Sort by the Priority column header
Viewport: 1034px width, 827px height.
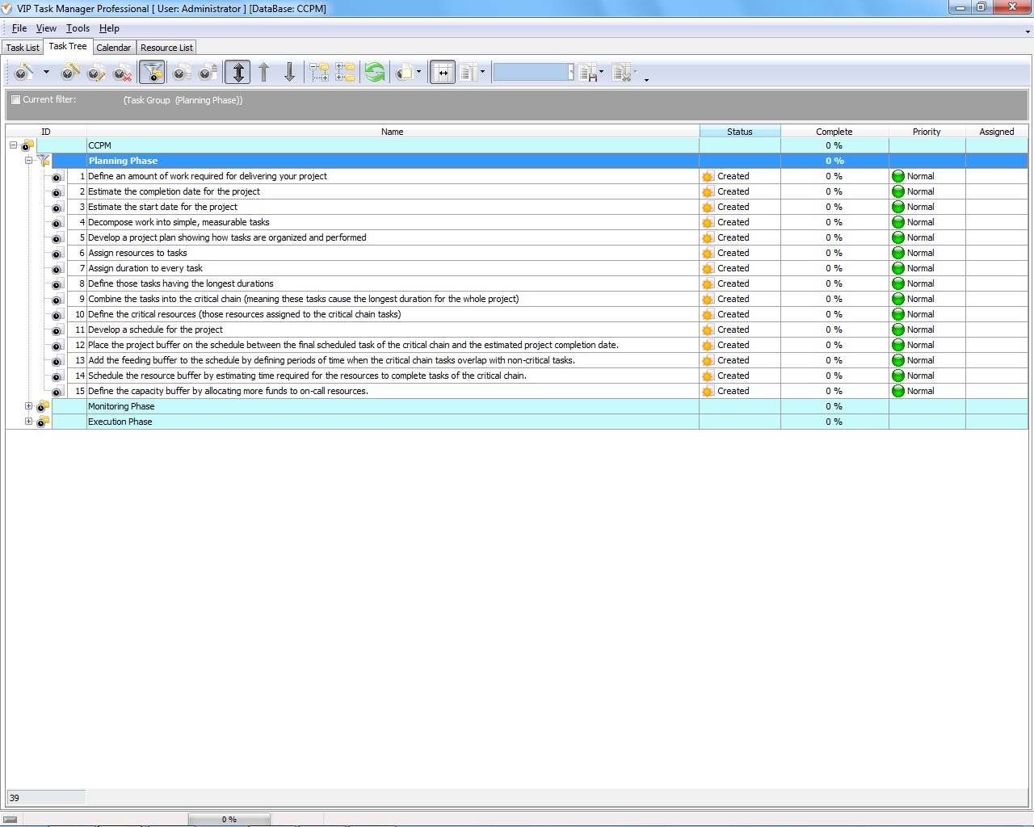927,132
